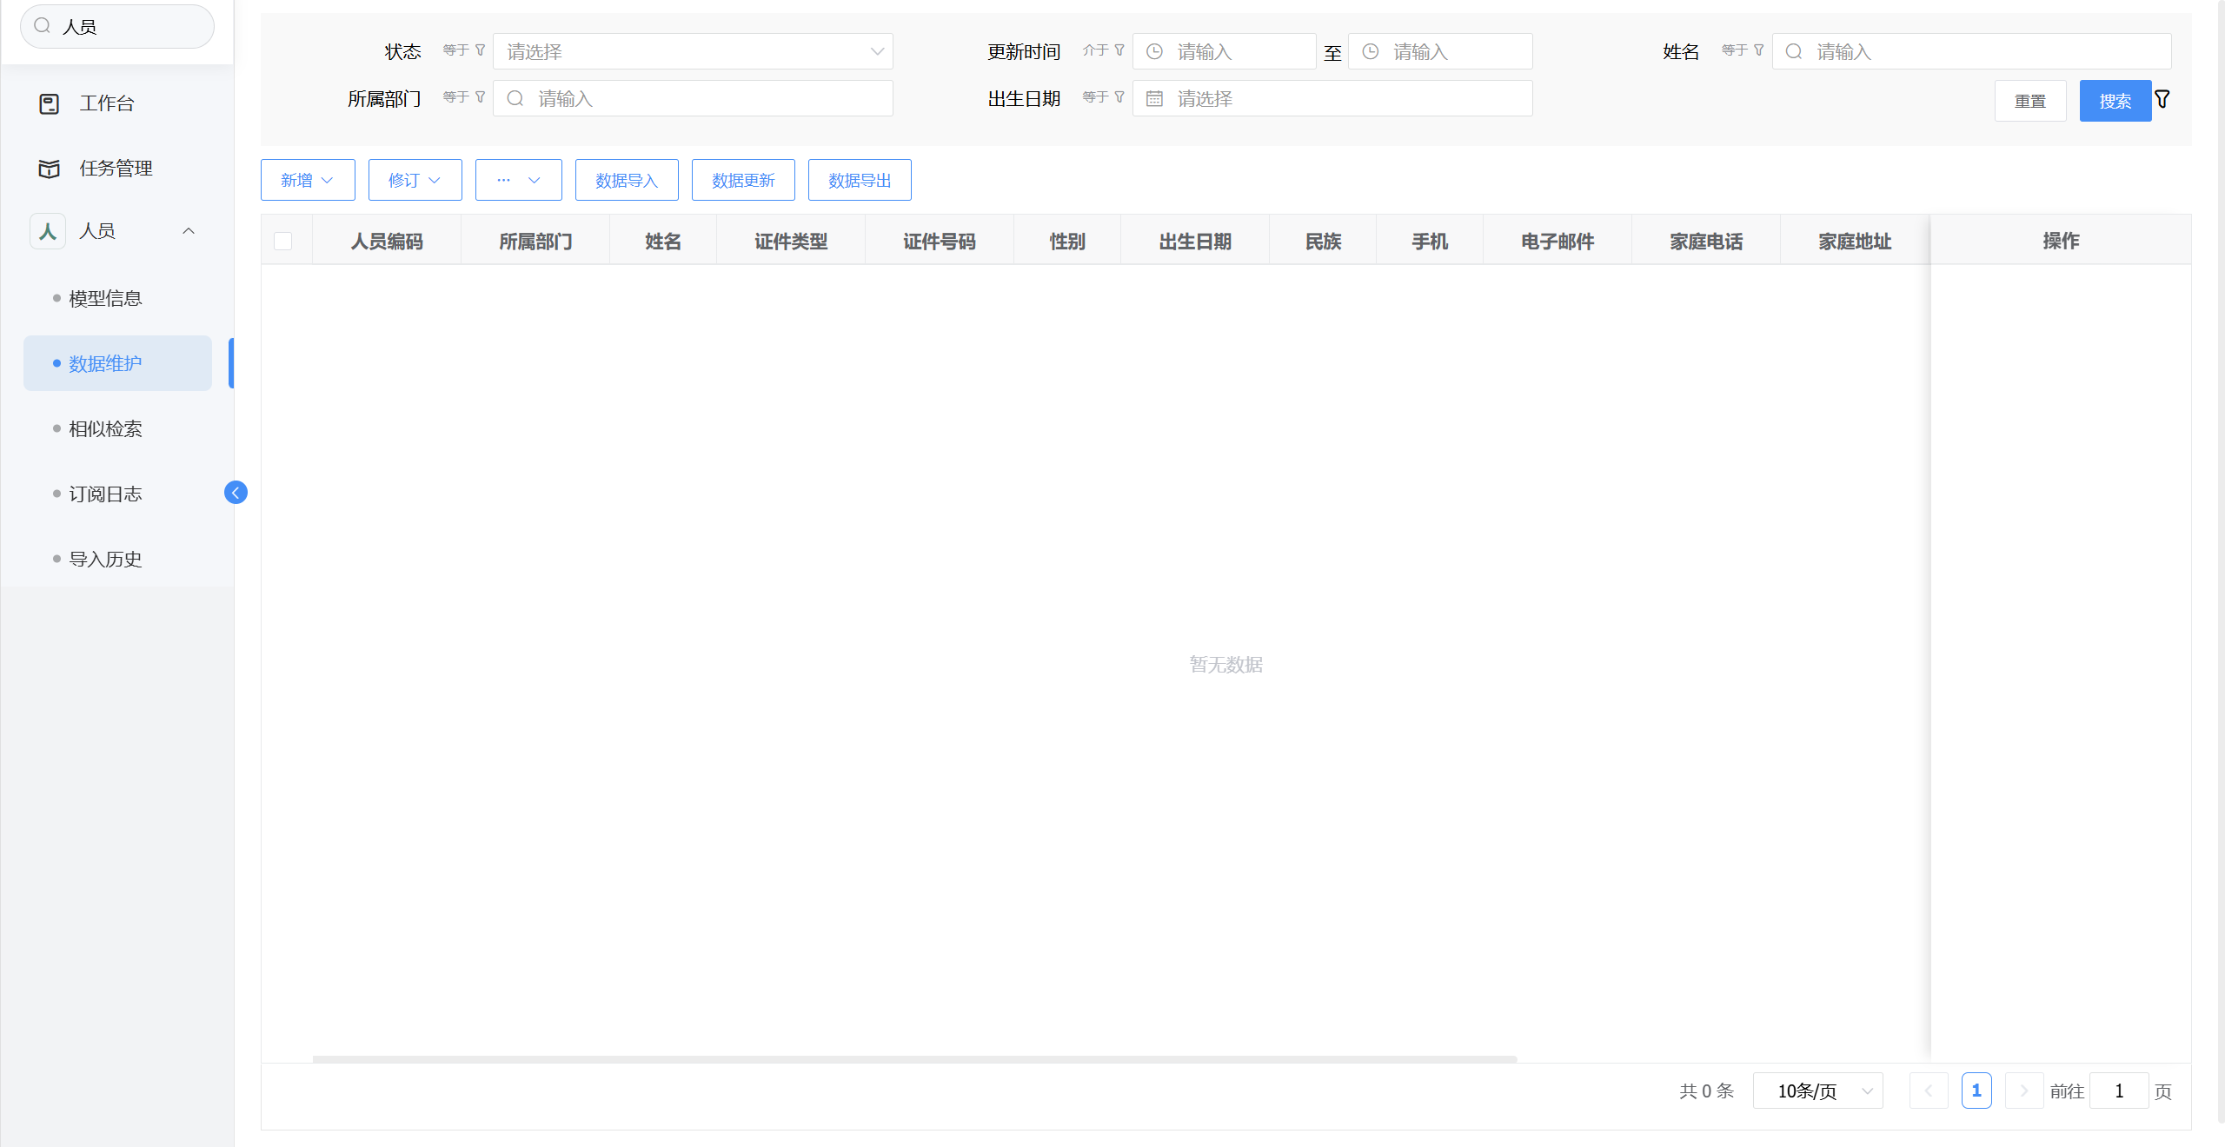Select the 导入历史 menu item

[105, 559]
